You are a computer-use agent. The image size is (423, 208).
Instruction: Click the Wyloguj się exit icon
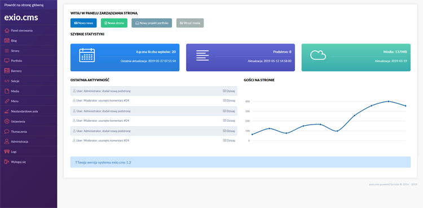pyautogui.click(x=7, y=162)
